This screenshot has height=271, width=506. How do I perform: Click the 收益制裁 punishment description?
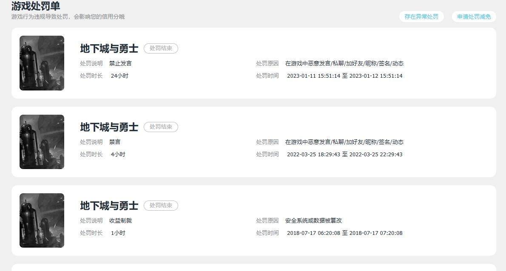[120, 221]
